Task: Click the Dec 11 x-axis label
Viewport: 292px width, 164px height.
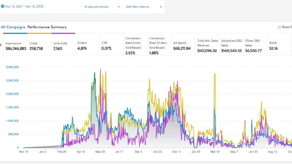Action: coord(176,152)
